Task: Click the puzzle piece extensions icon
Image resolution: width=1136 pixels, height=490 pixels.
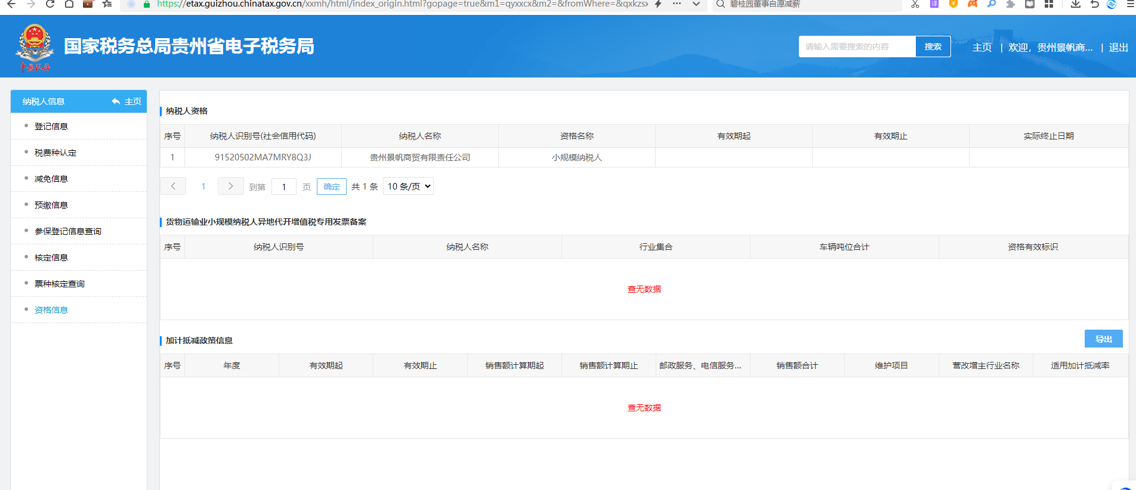Action: [x=1010, y=4]
